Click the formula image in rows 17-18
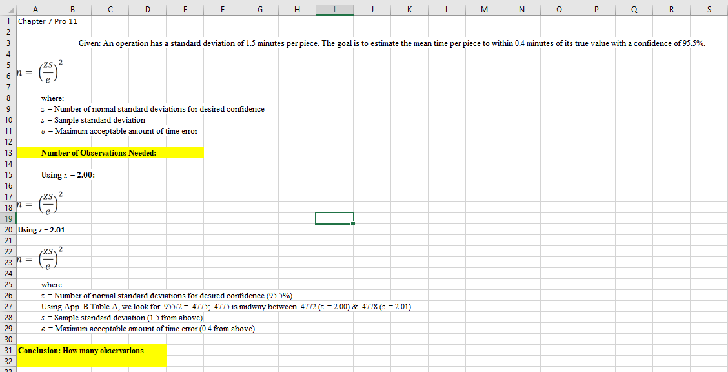The height and width of the screenshot is (372, 728). click(39, 204)
